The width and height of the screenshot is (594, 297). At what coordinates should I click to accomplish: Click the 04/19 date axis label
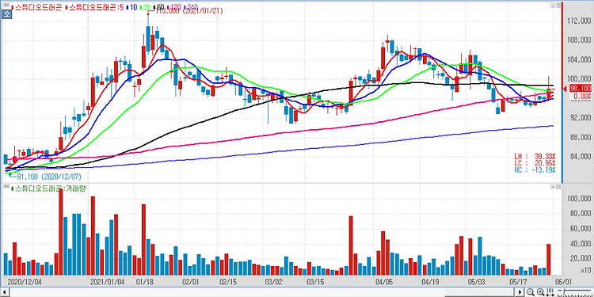tap(430, 282)
